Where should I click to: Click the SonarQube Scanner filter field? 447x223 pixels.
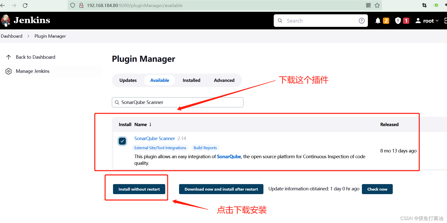coord(178,102)
